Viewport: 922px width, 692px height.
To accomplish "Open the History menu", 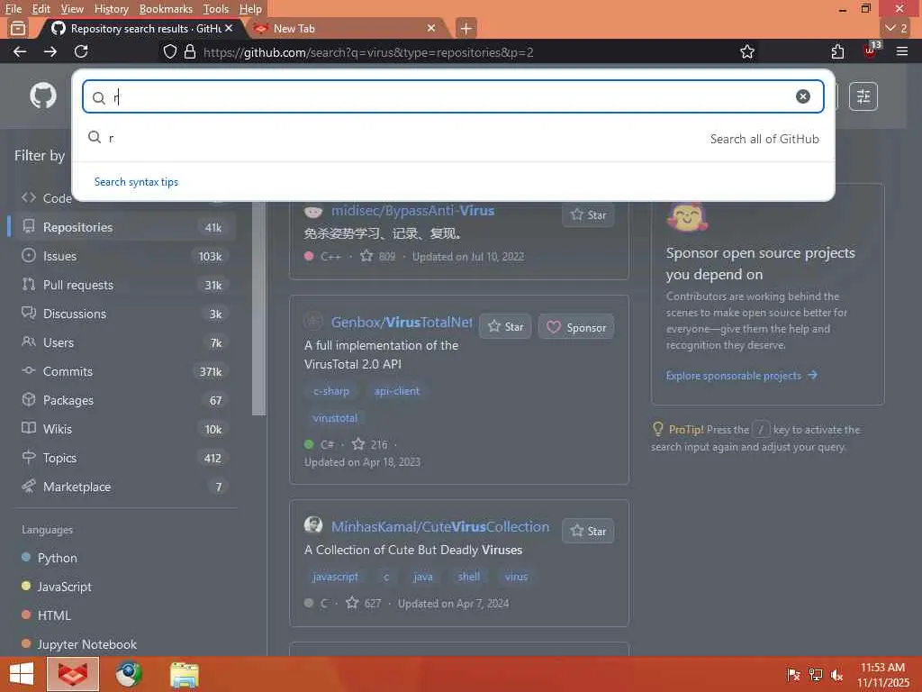I will (x=111, y=9).
